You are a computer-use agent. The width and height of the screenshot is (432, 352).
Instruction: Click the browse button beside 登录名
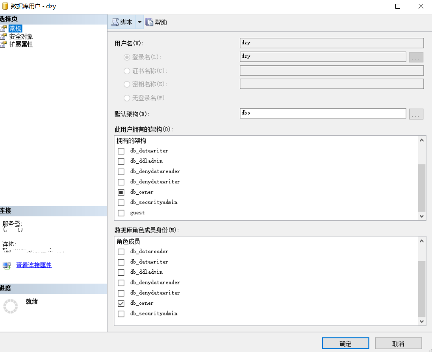416,57
